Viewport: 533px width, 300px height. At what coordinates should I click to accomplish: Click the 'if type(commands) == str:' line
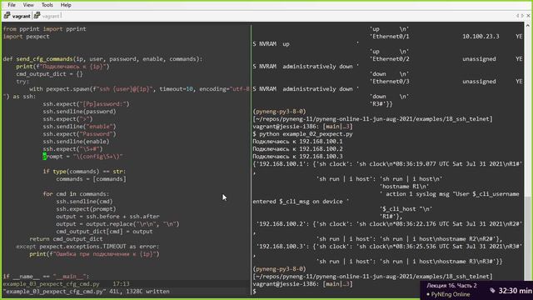[84, 172]
